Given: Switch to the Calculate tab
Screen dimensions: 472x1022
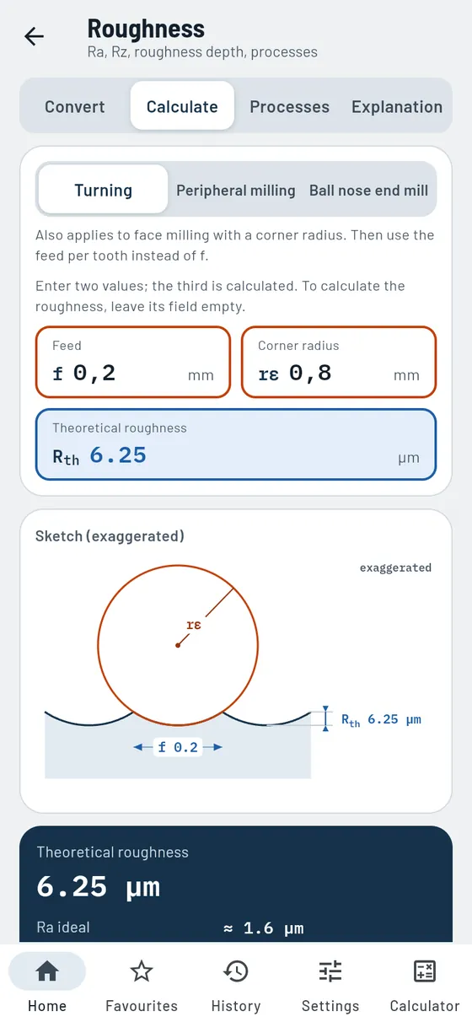Looking at the screenshot, I should click(182, 106).
